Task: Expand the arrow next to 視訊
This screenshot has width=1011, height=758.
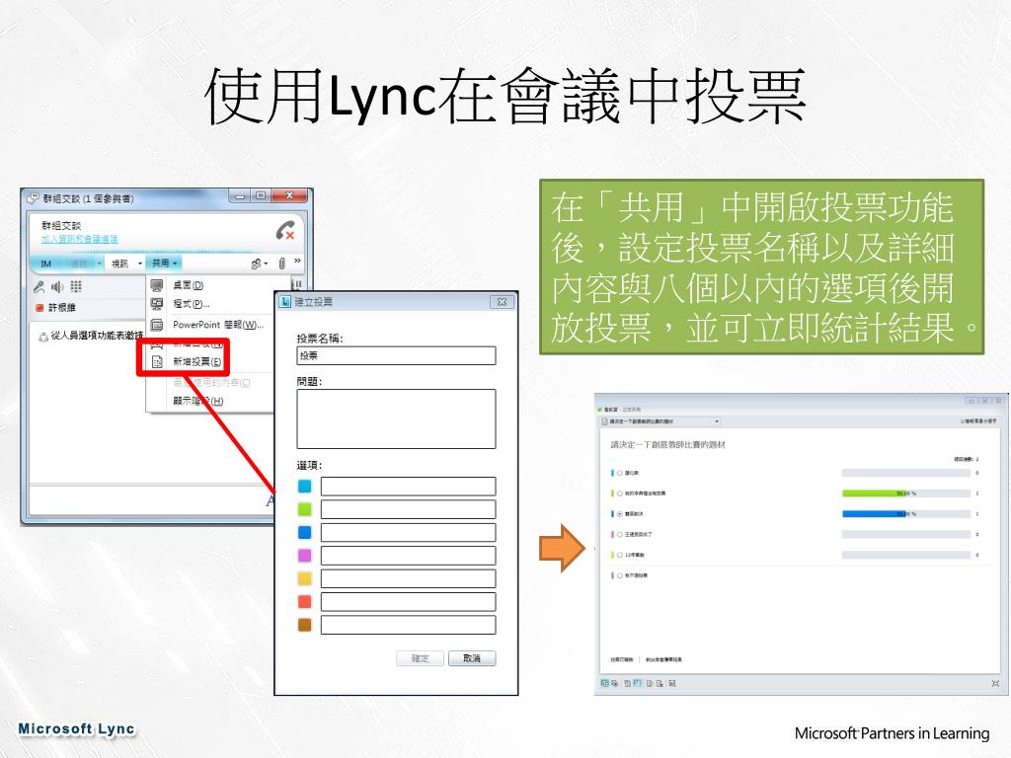Action: pyautogui.click(x=140, y=264)
